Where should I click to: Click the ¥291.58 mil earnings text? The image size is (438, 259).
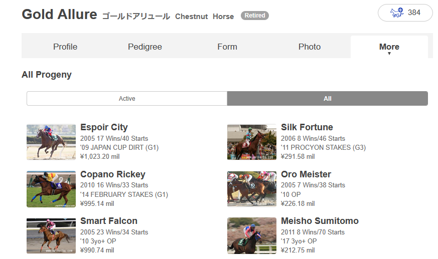[298, 157]
